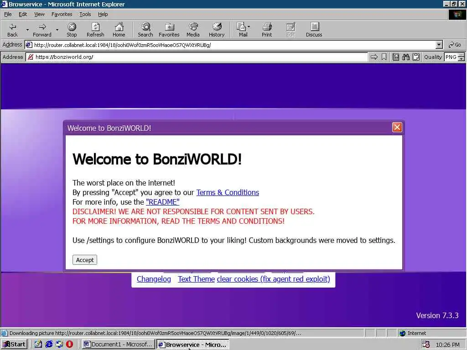Screen dimensions: 467x350
Task: Click Browservice bookmark ribbon icon
Action: point(384,57)
